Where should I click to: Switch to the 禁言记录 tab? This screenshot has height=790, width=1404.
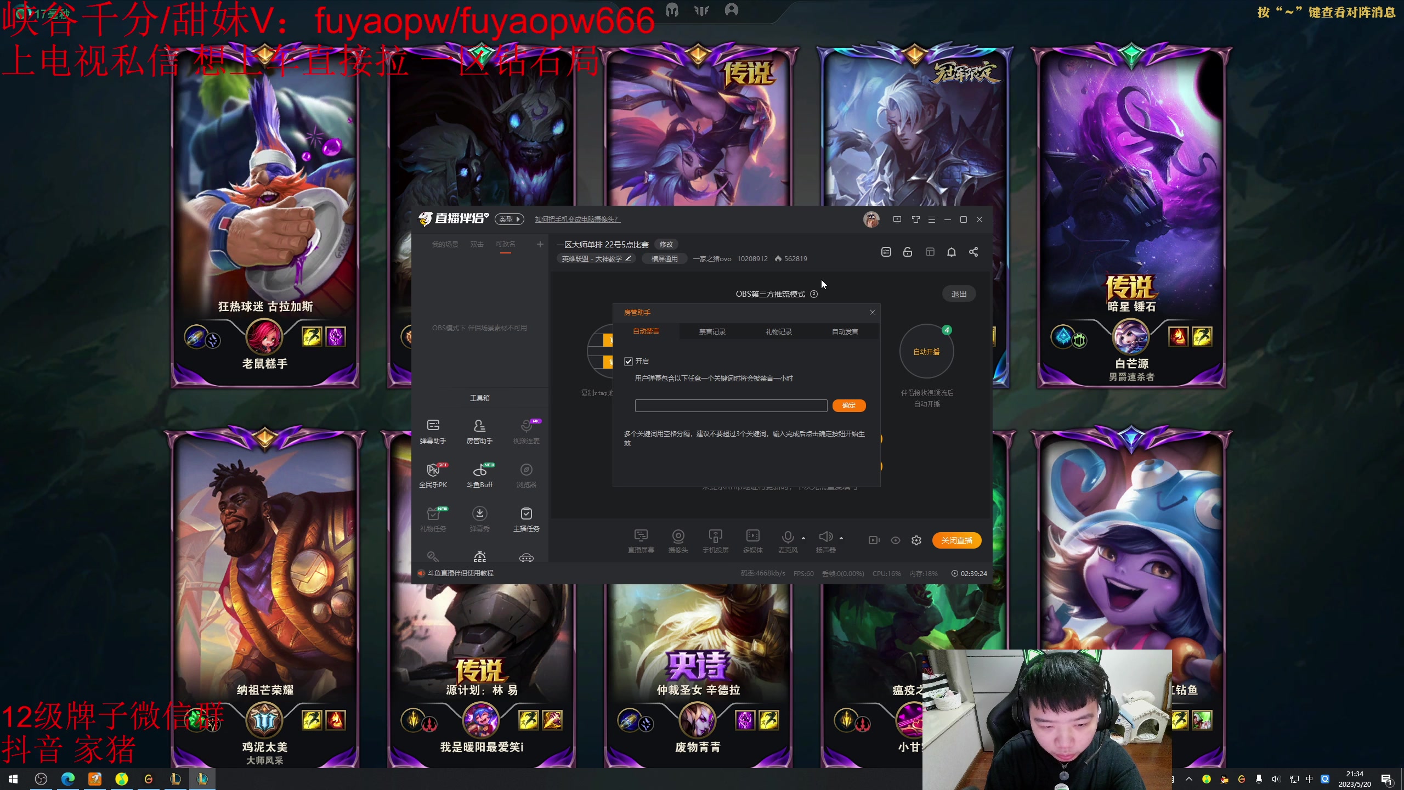pyautogui.click(x=712, y=331)
